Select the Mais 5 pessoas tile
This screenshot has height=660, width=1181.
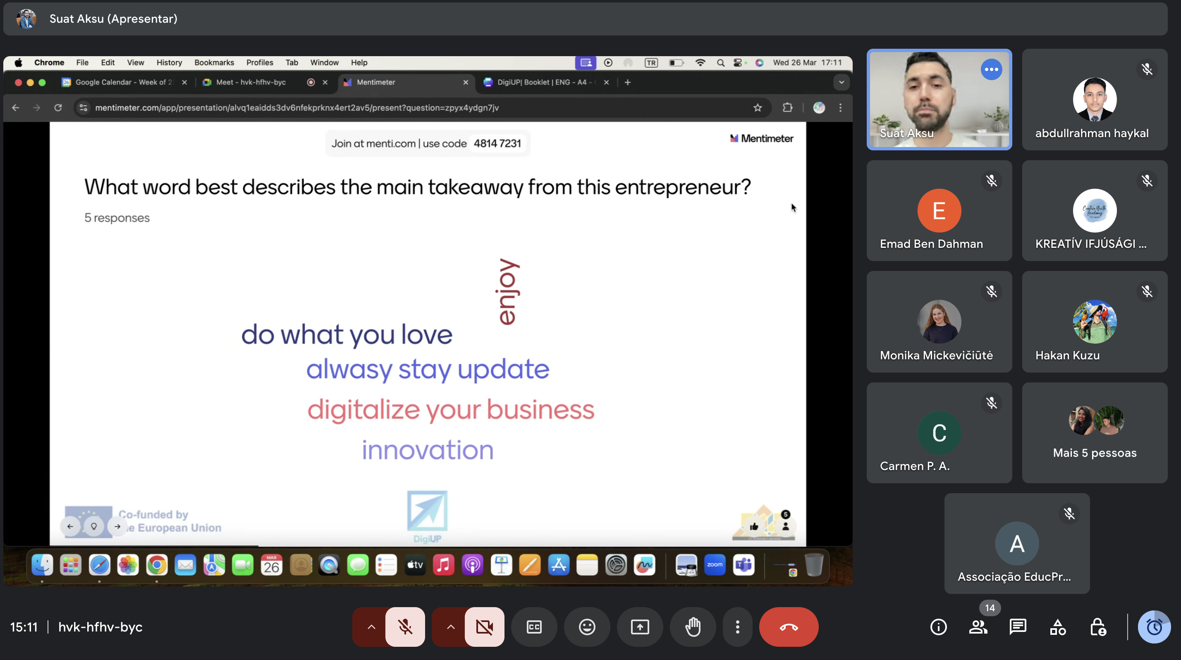pos(1094,432)
